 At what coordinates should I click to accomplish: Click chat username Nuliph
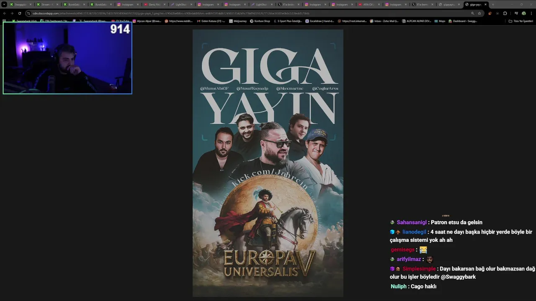(x=399, y=286)
